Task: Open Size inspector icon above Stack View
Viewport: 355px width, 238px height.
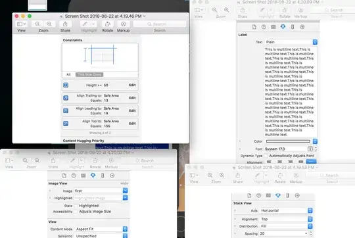Action: (x=287, y=195)
